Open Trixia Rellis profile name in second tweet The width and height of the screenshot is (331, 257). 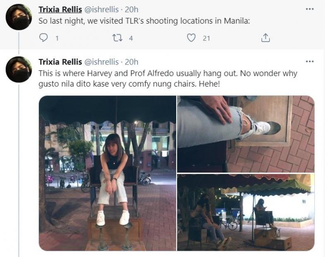60,62
